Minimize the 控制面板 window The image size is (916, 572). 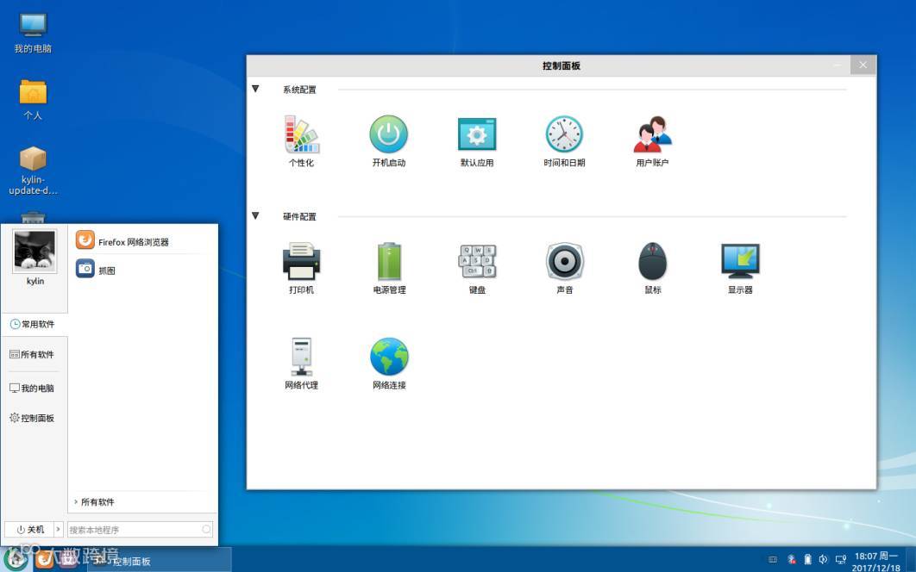838,65
